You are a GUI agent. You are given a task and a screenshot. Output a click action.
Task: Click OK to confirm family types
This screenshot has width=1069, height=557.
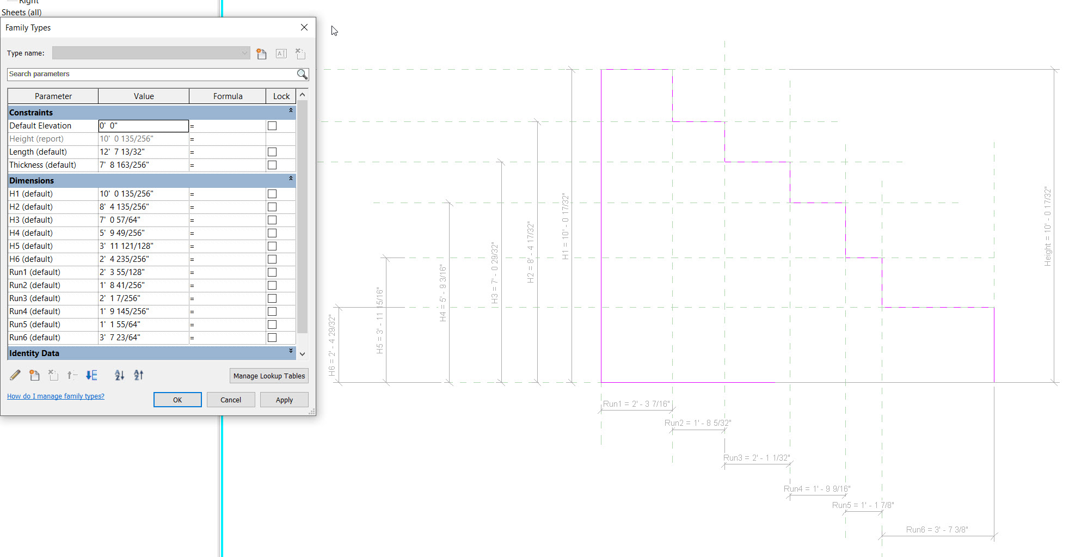(177, 400)
